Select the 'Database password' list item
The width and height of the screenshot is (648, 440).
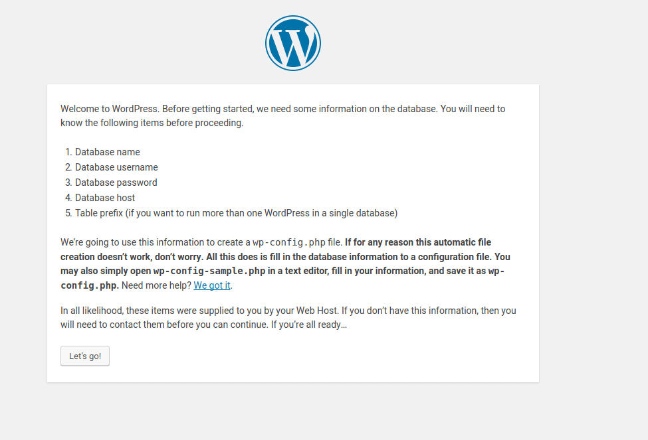pos(116,182)
